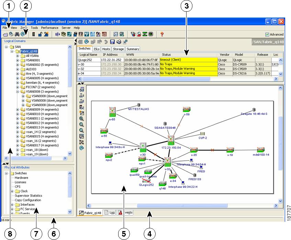Viewport: 291px width, 240px height.
Task: Open the File menu
Action: tap(5, 27)
